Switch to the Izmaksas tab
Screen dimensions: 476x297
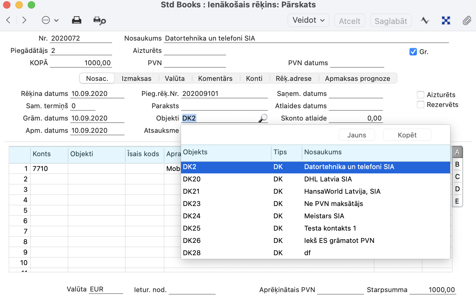coord(136,78)
